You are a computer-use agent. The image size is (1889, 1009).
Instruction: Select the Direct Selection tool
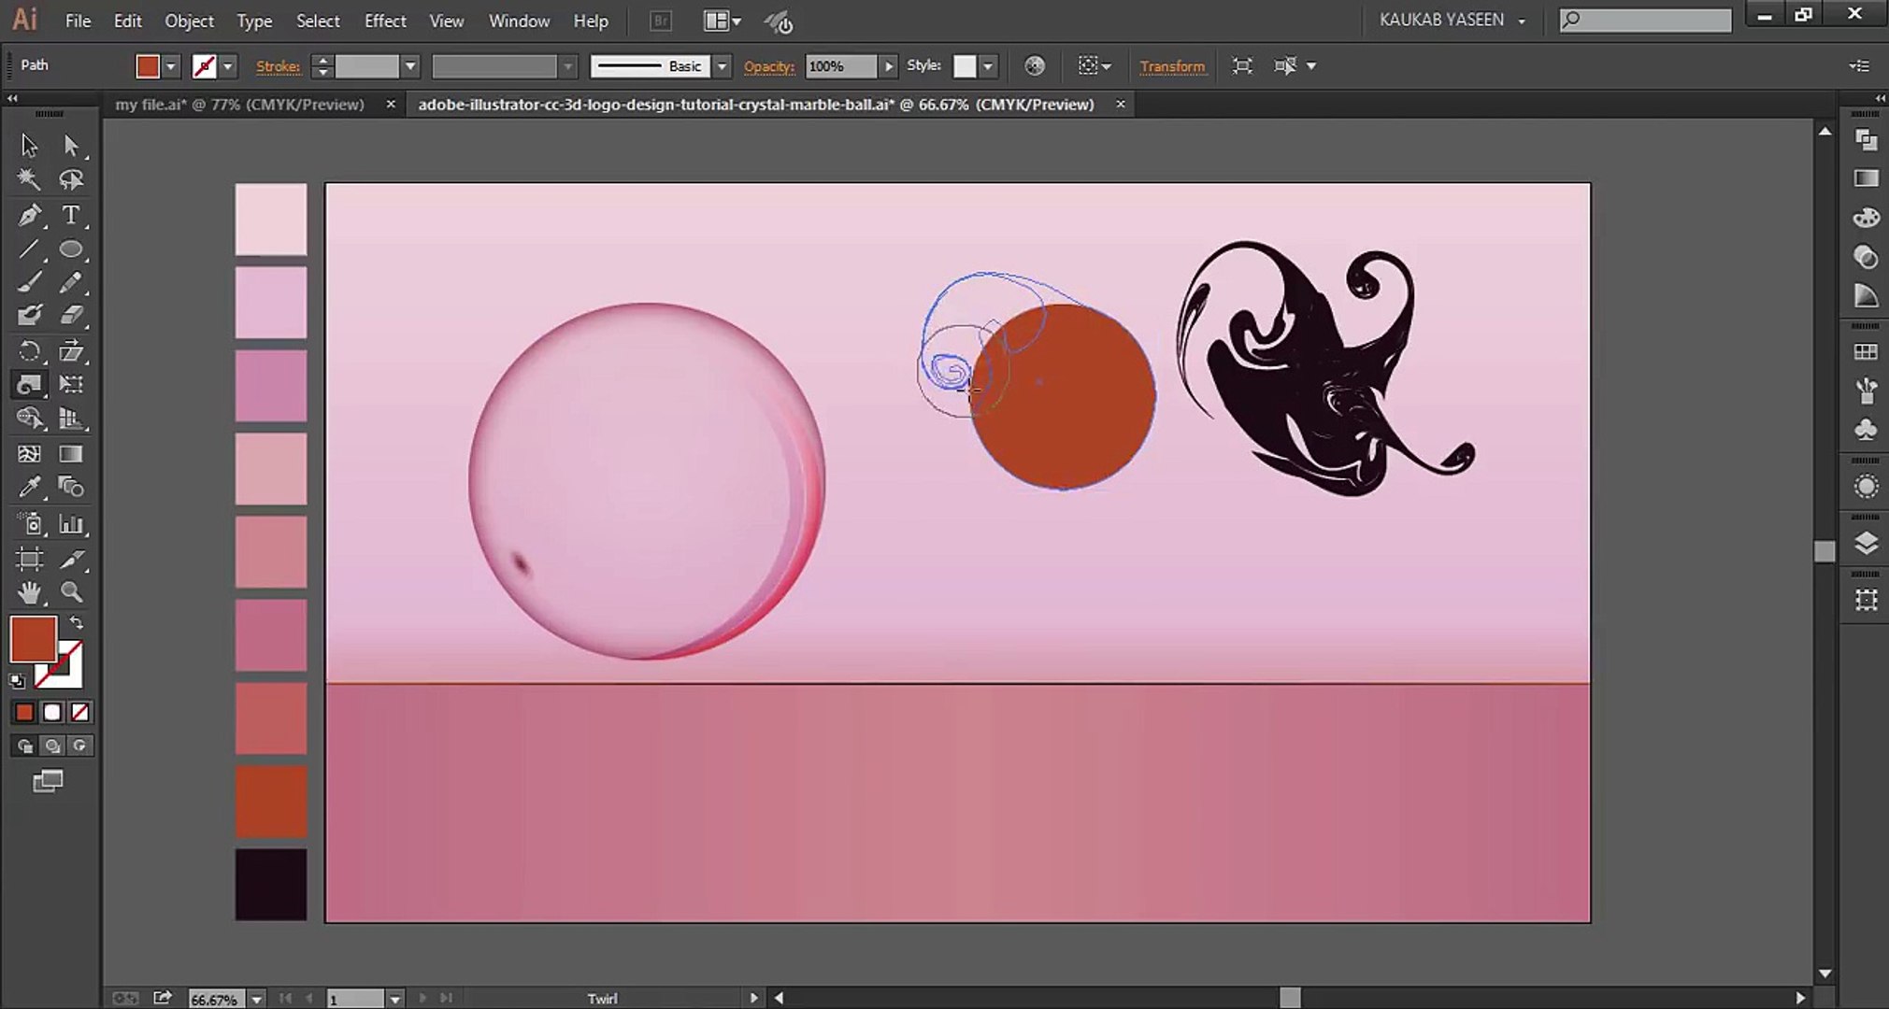pos(71,145)
